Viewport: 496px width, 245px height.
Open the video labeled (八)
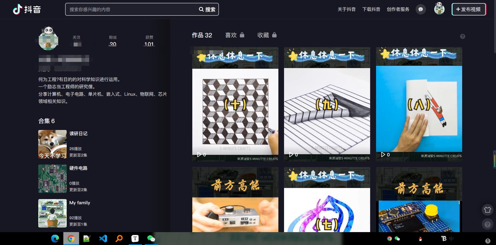pyautogui.click(x=419, y=104)
